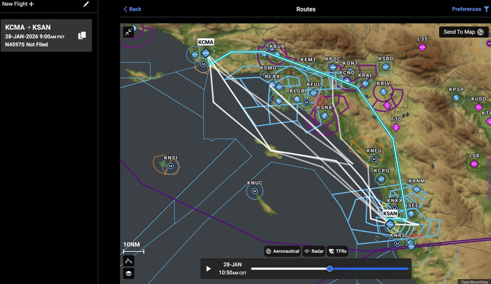Image resolution: width=491 pixels, height=284 pixels.
Task: Go back using the Back link
Action: [x=132, y=9]
